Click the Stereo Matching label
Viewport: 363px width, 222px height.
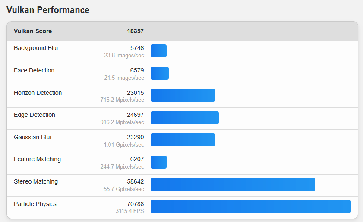pyautogui.click(x=36, y=182)
